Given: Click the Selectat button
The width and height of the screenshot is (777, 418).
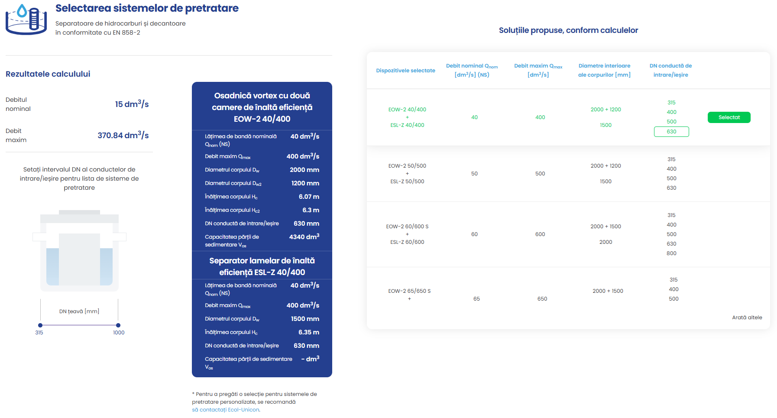Looking at the screenshot, I should click(729, 117).
